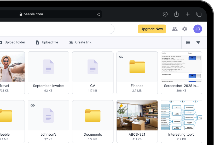Click Upload file
The image size is (214, 145).
[x=47, y=42]
